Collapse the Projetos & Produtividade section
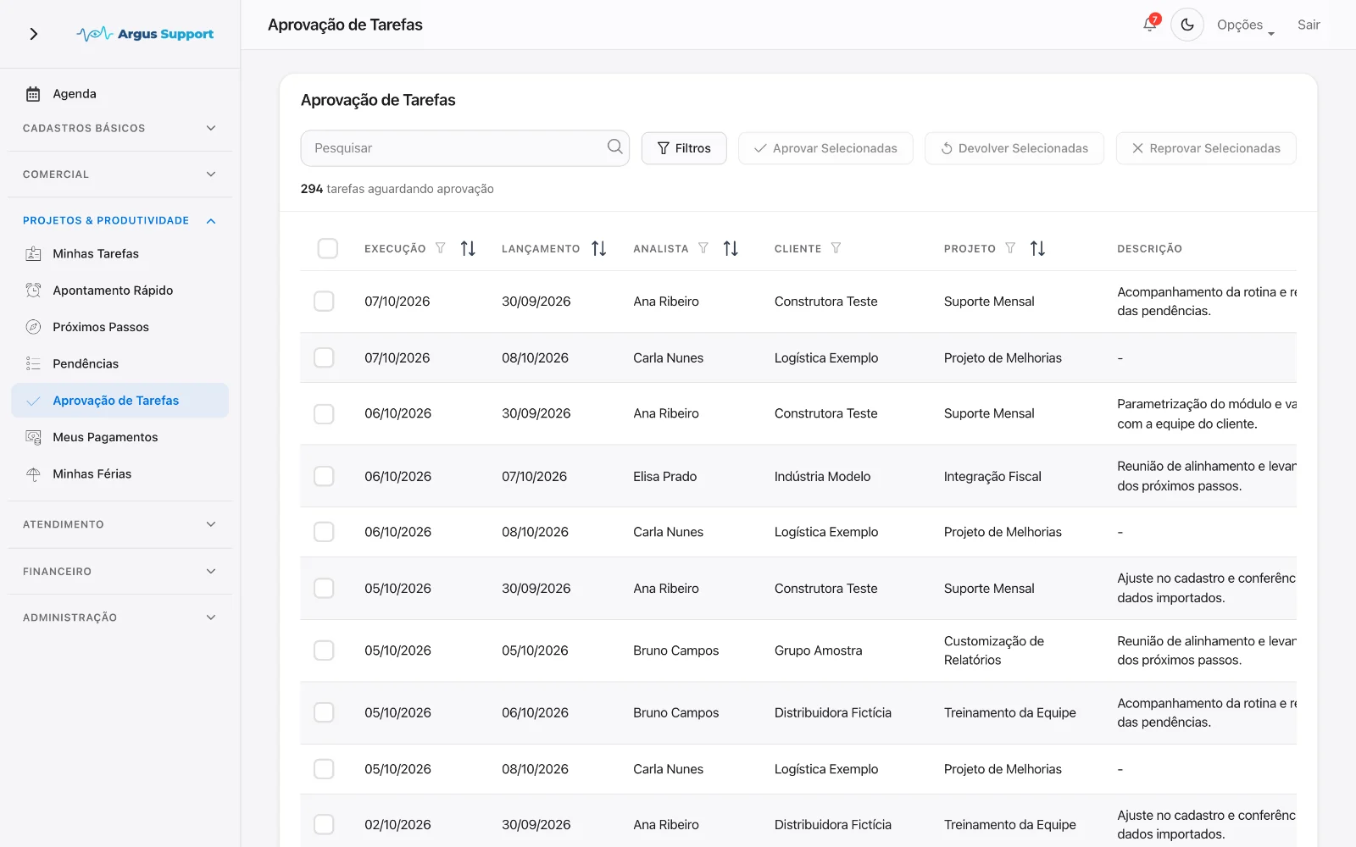Viewport: 1356px width, 847px height. tap(119, 220)
